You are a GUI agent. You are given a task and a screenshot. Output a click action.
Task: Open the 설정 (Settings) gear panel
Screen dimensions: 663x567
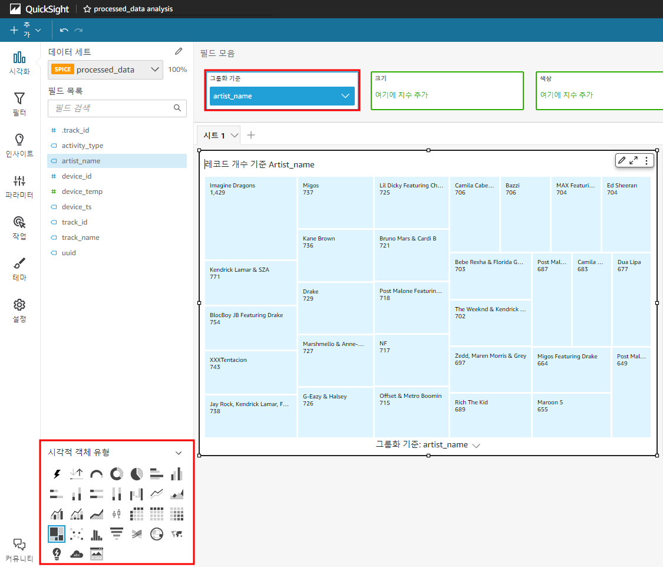click(x=19, y=311)
